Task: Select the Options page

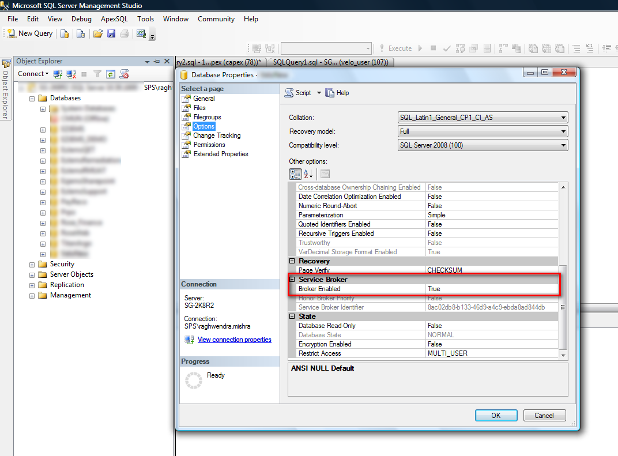Action: (204, 126)
